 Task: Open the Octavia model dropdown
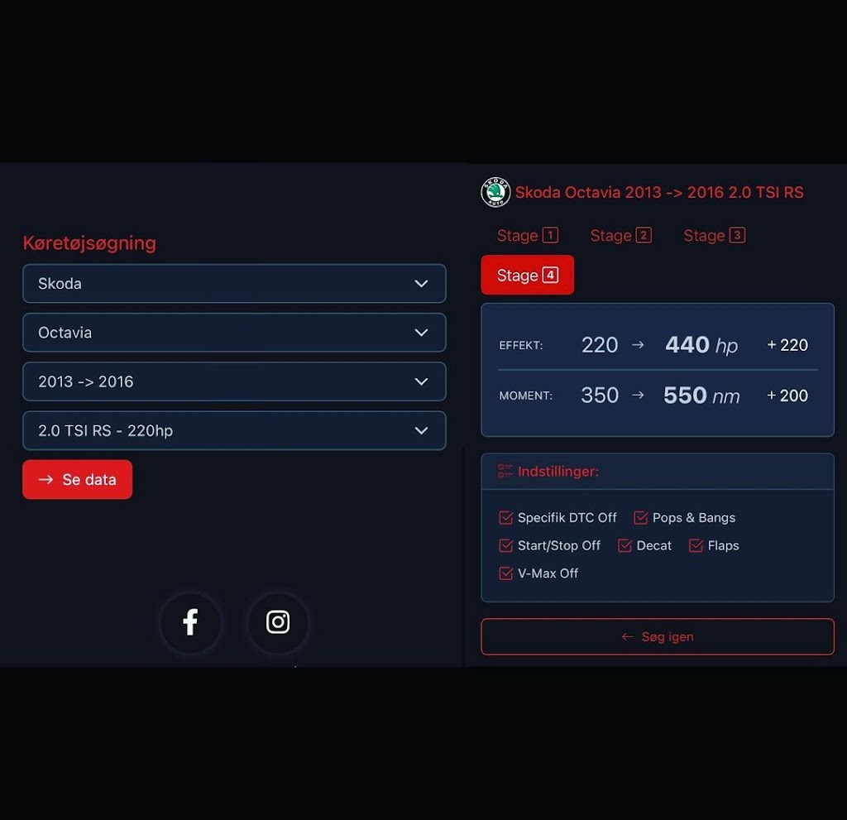coord(234,333)
